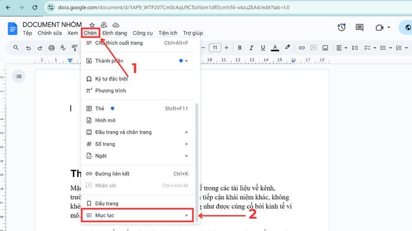The width and height of the screenshot is (412, 231).
Task: Open the Công cụ menu
Action: [x=142, y=33]
